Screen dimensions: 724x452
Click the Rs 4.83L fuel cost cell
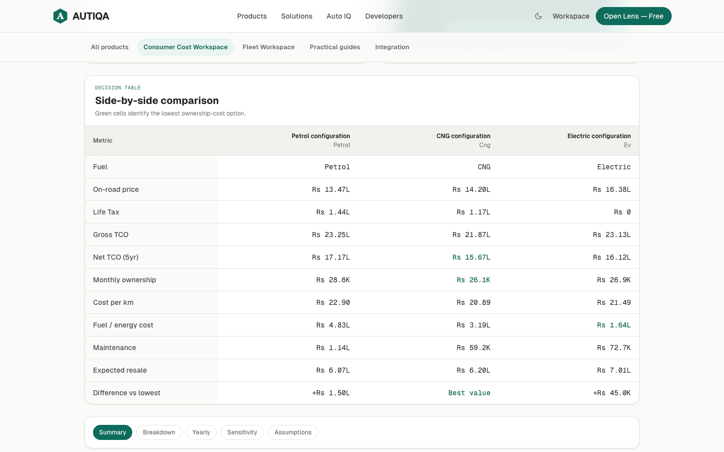(333, 325)
